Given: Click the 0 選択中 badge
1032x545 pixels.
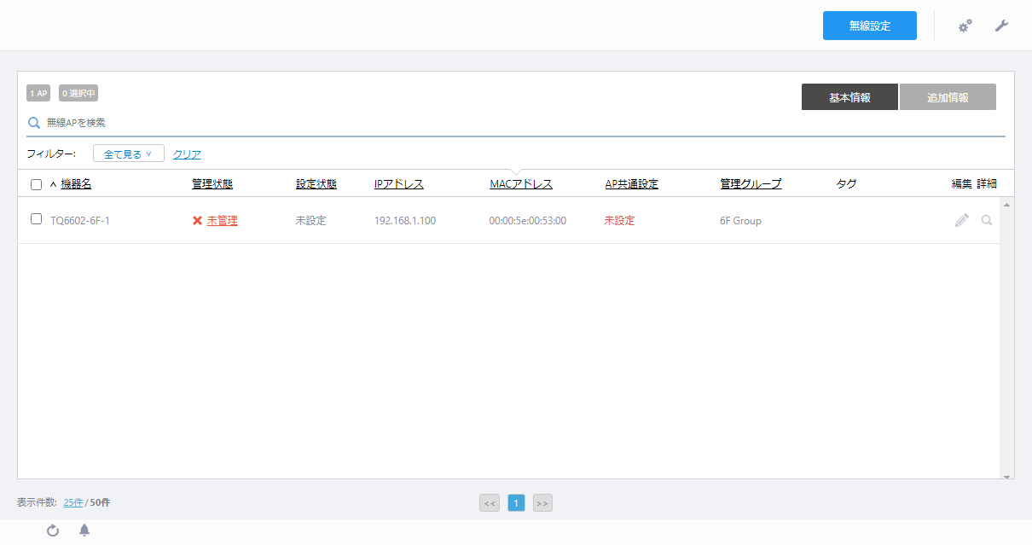Looking at the screenshot, I should tap(78, 93).
